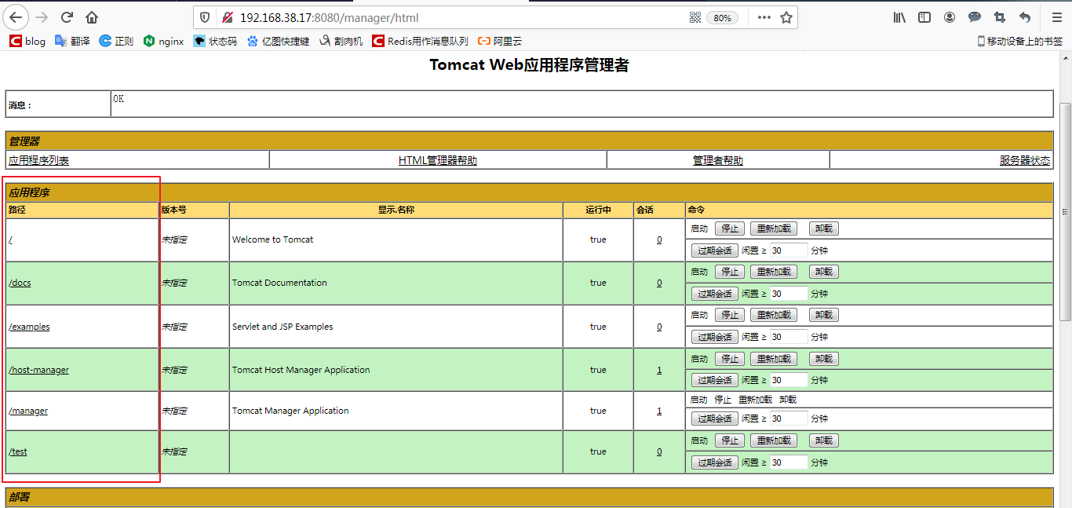View sessions count for /host-manager

(659, 370)
